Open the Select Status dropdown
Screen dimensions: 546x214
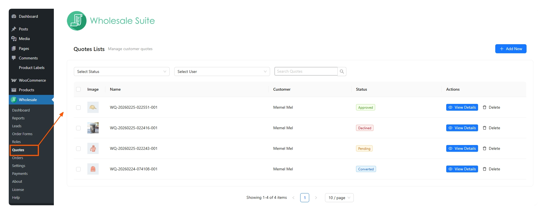click(x=121, y=72)
